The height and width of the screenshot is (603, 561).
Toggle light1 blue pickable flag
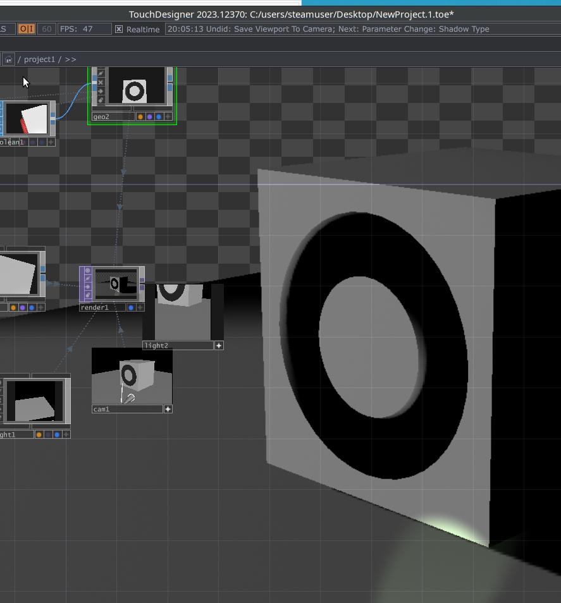pyautogui.click(x=57, y=435)
